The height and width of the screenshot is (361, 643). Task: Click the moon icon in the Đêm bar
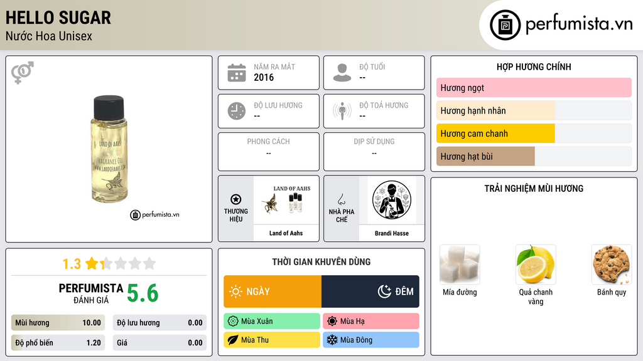pyautogui.click(x=384, y=291)
